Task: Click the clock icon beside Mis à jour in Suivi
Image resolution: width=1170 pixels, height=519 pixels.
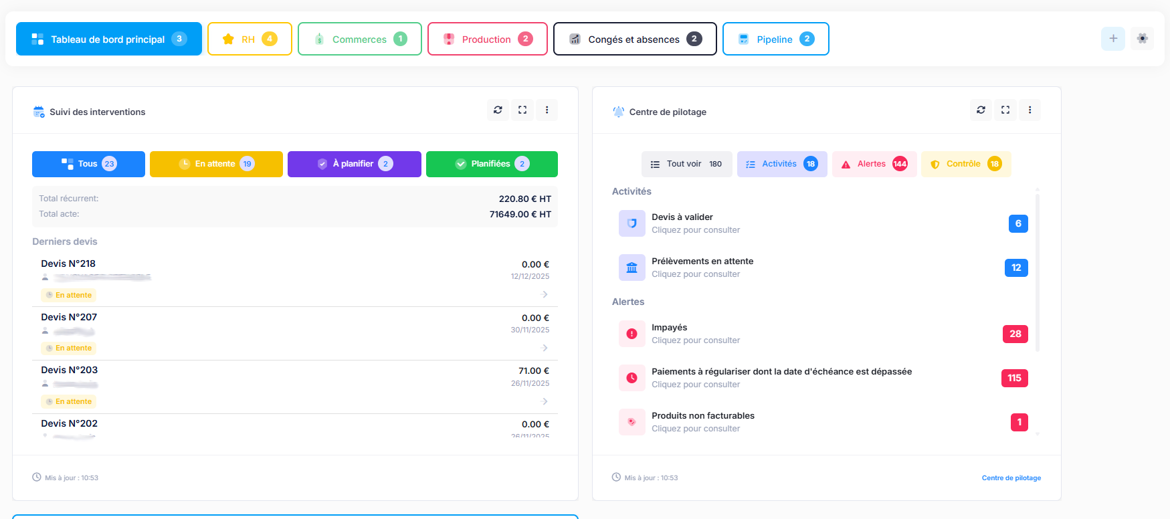Action: point(37,478)
